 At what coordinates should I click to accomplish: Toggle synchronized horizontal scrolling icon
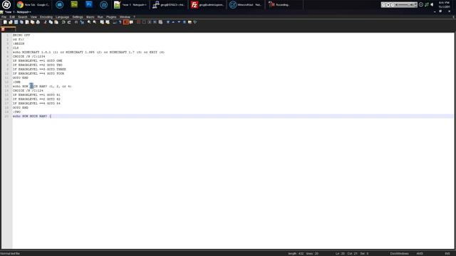(x=108, y=22)
